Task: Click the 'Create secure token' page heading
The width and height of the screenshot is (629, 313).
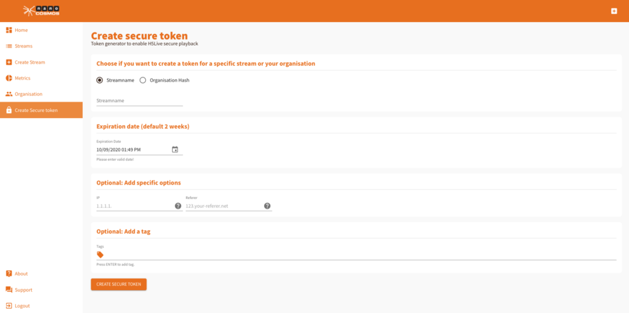Action: [x=139, y=36]
